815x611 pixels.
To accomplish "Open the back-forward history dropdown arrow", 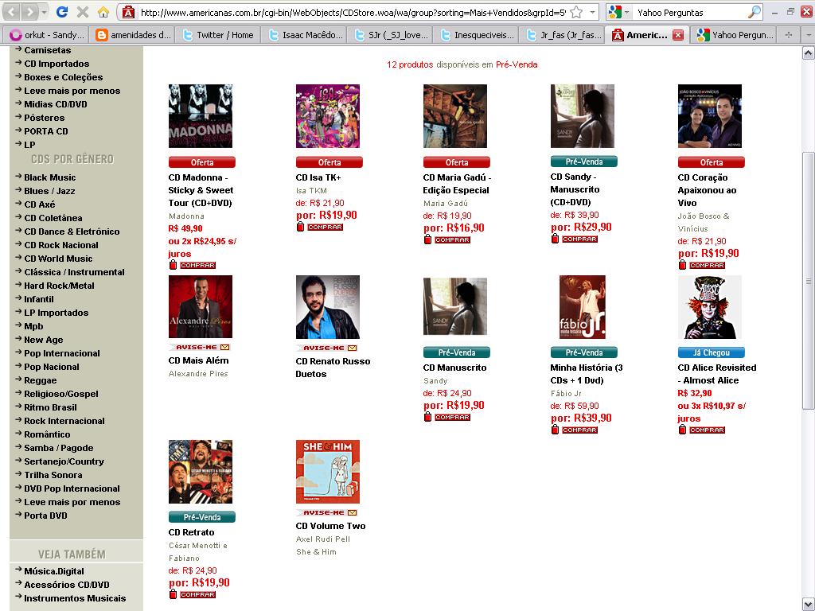I will pos(45,11).
